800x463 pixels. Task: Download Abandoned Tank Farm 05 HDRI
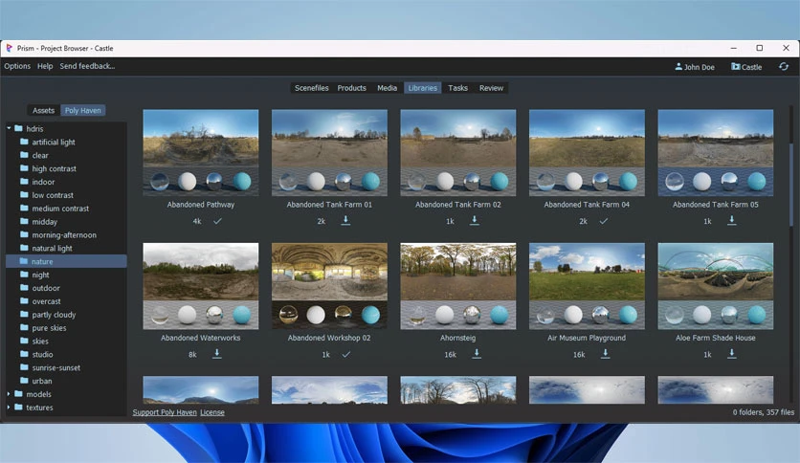tap(732, 220)
